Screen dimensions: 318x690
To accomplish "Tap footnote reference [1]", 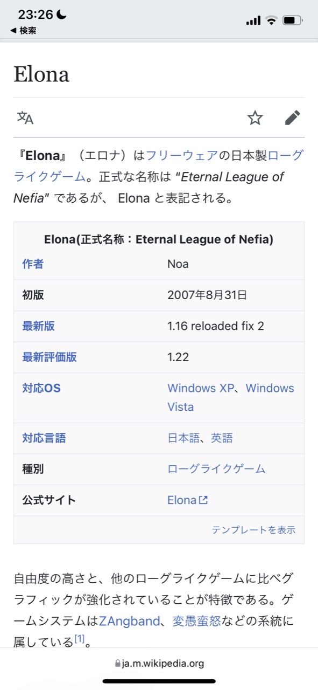I will coord(79,639).
